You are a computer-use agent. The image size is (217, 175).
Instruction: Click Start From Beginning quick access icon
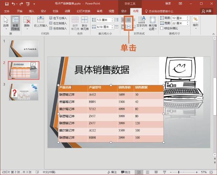pyautogui.click(x=28, y=4)
